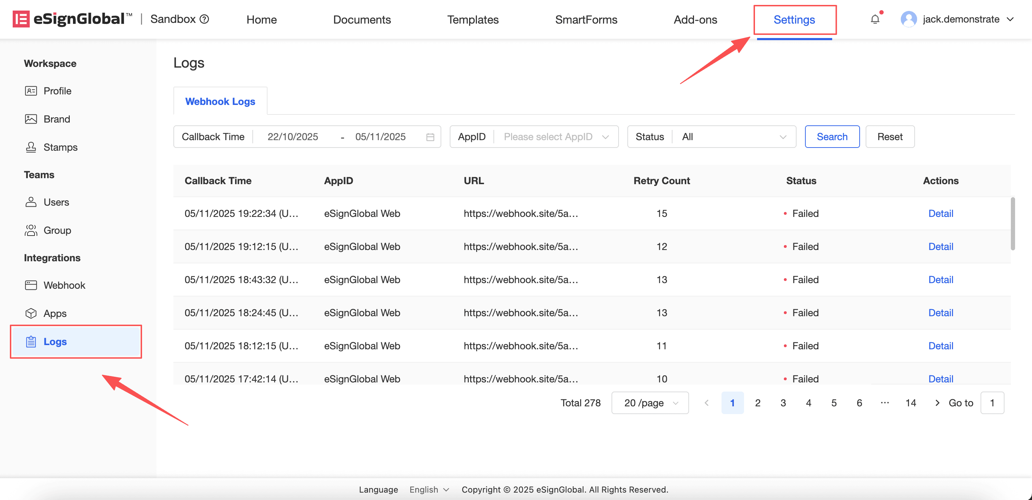Click the notification bell icon

[x=874, y=19]
